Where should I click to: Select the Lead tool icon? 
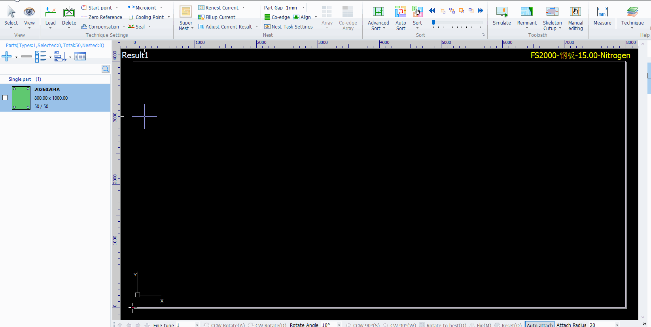tap(51, 12)
